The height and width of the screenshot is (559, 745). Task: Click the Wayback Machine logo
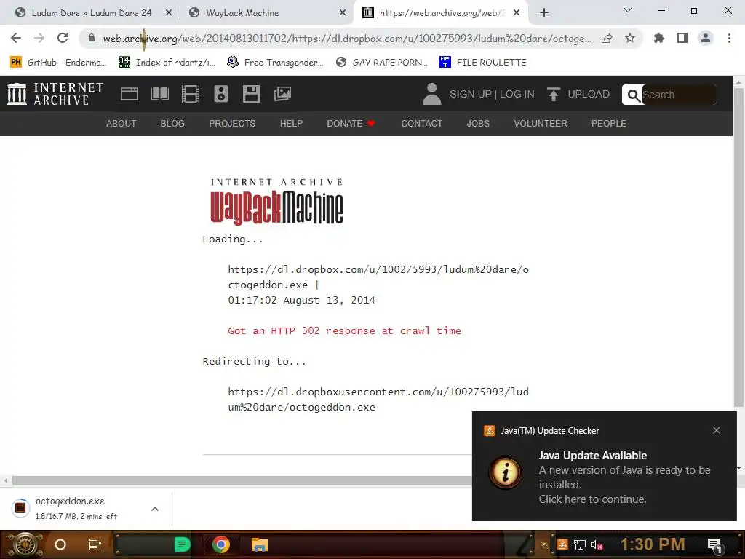click(x=276, y=202)
